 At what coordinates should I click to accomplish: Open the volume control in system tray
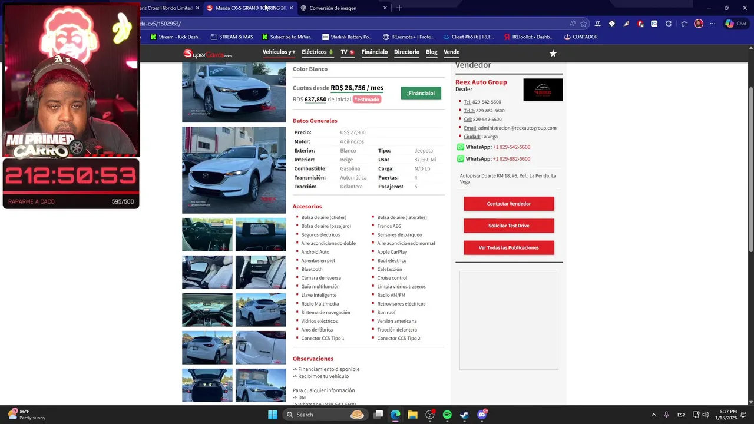tap(706, 415)
